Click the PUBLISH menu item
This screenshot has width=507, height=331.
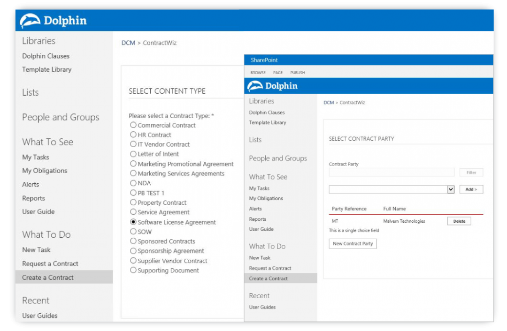point(297,72)
